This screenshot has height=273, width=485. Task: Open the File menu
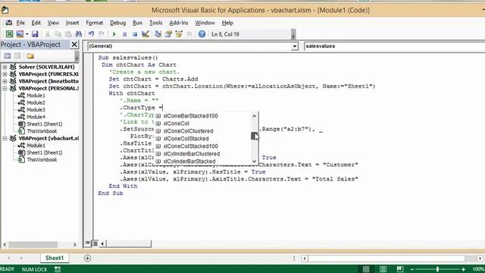coord(20,23)
